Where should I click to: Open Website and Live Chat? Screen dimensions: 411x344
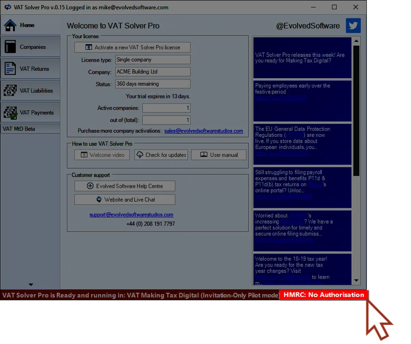point(125,199)
